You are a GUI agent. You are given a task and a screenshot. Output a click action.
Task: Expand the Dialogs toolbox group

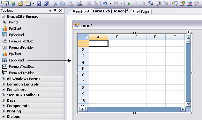coord(4,117)
